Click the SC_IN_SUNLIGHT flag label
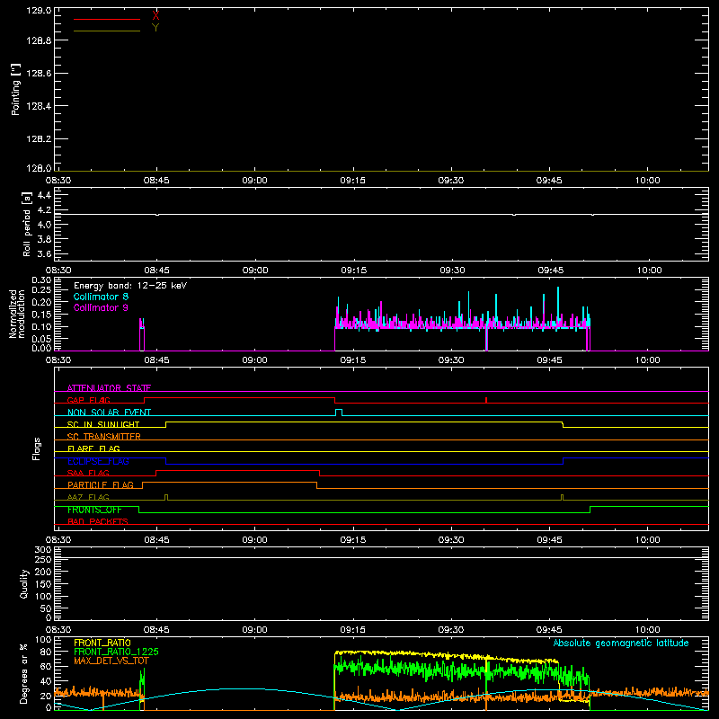Screen dimensions: 719x719 [103, 424]
